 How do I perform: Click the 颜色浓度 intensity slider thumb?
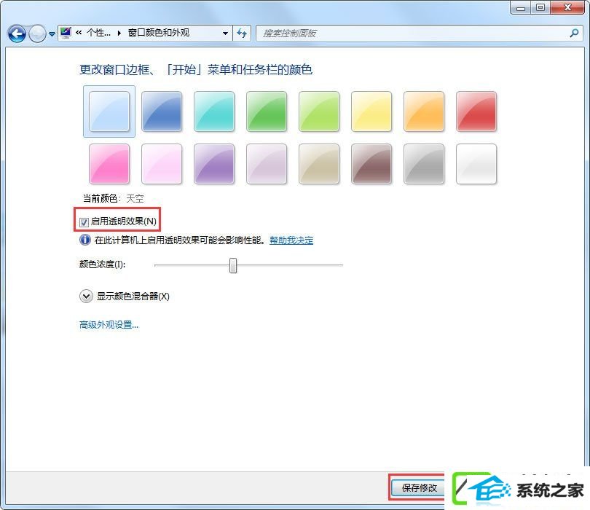pyautogui.click(x=233, y=265)
